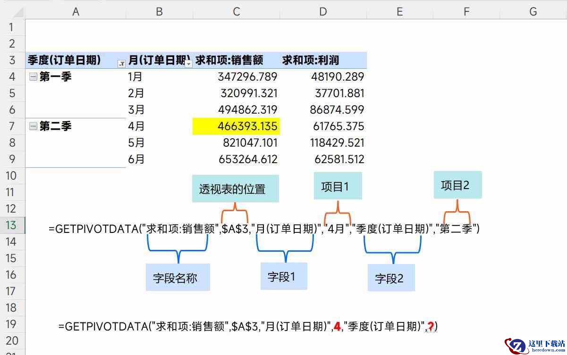The width and height of the screenshot is (567, 355).
Task: Select the 透视表的位置 callout box
Action: (x=235, y=189)
